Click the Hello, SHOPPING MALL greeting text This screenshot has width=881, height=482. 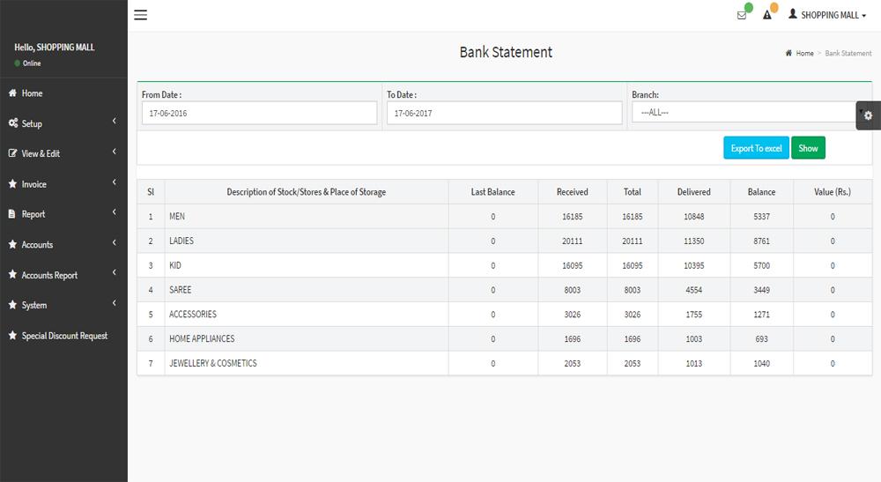point(55,48)
